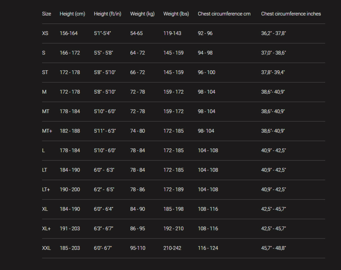Click the Height (cm) column header

[x=72, y=14]
